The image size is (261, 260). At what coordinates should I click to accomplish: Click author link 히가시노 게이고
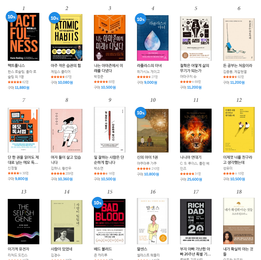pyautogui.click(x=148, y=72)
